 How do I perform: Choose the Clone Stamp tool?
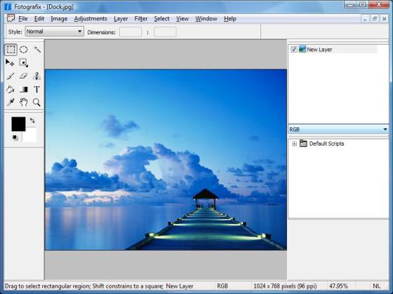[36, 76]
